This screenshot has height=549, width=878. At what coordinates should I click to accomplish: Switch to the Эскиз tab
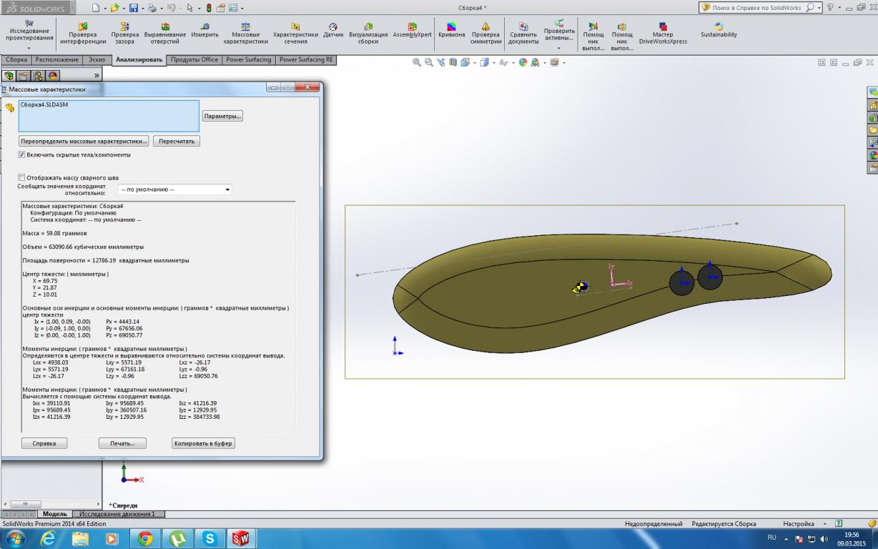pyautogui.click(x=97, y=60)
